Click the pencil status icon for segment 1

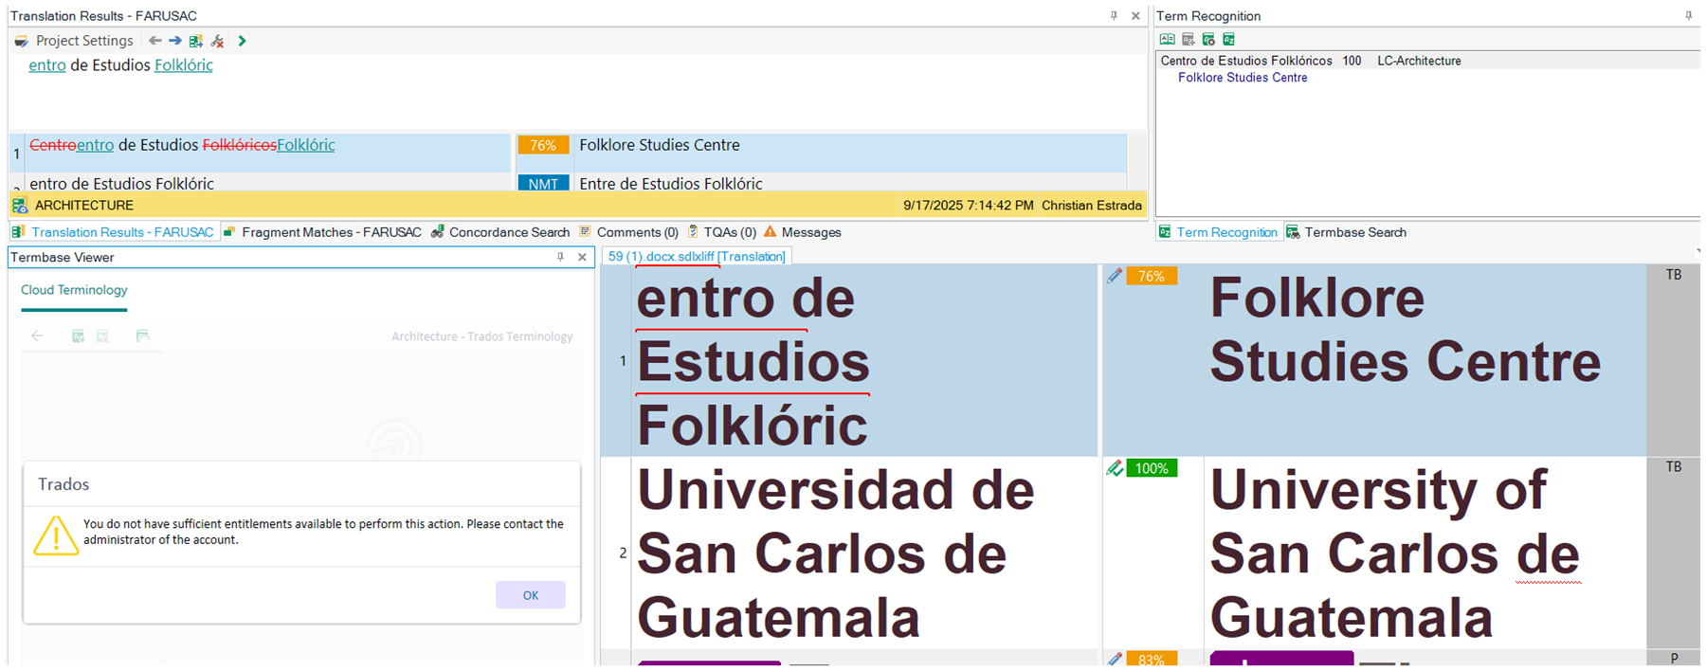(1115, 276)
